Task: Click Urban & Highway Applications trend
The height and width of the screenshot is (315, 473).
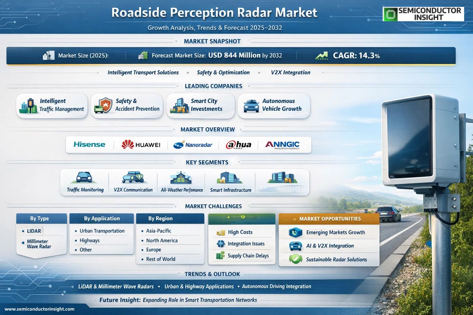Action: click(x=199, y=287)
